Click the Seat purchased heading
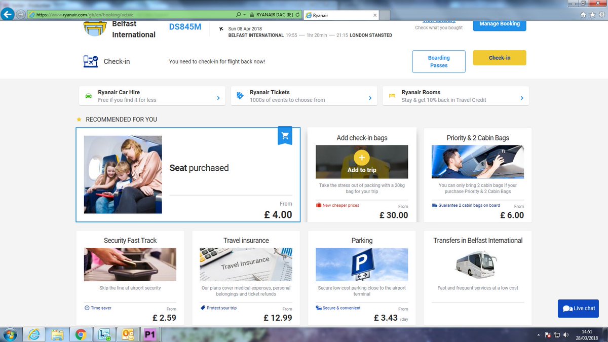Screen dimensions: 608x342 click(199, 168)
